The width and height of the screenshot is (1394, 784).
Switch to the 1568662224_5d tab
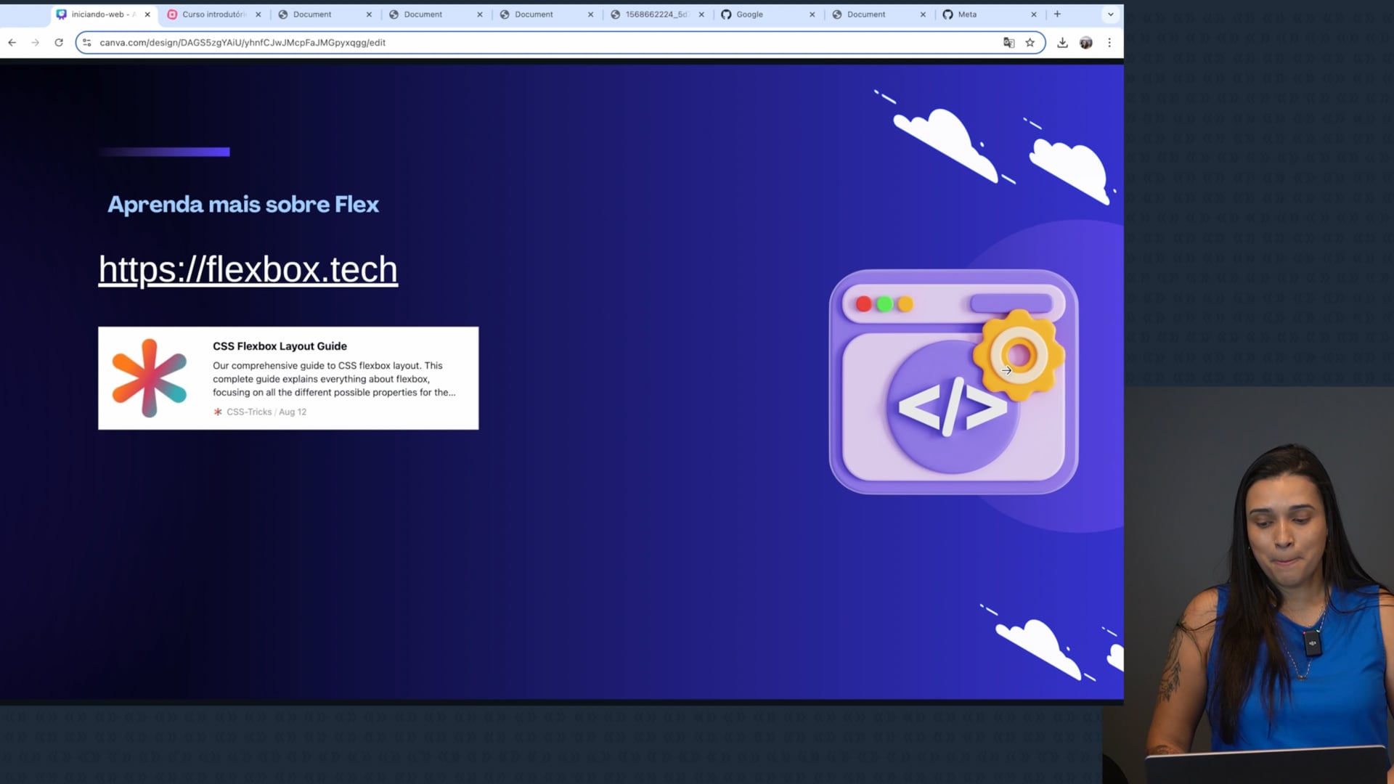[x=656, y=15]
